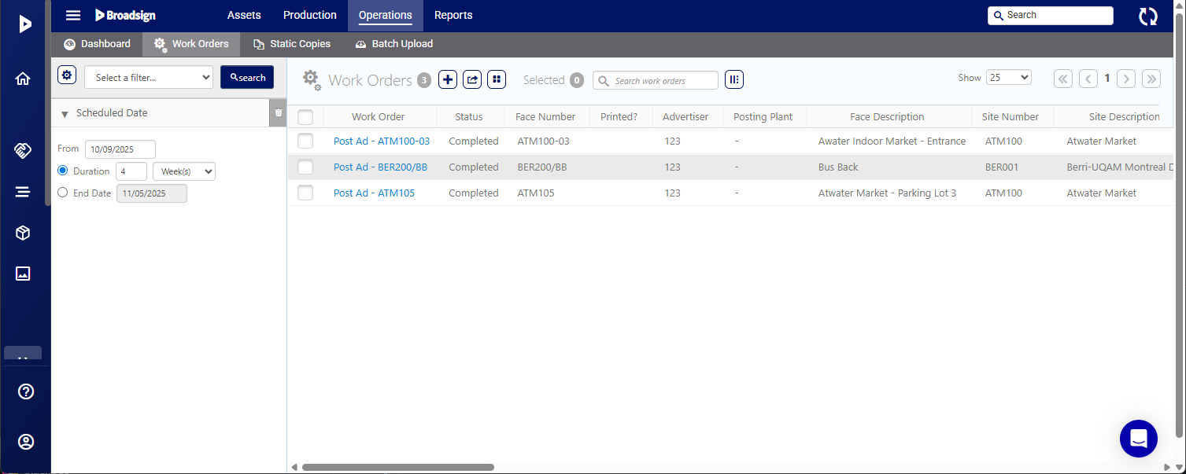
Task: Open the grid view icon beside export
Action: tap(496, 79)
